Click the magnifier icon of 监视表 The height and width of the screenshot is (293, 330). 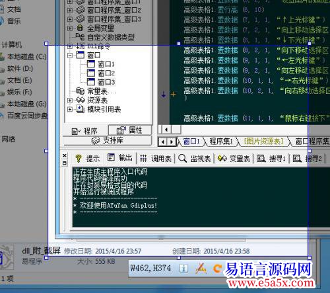click(x=182, y=158)
